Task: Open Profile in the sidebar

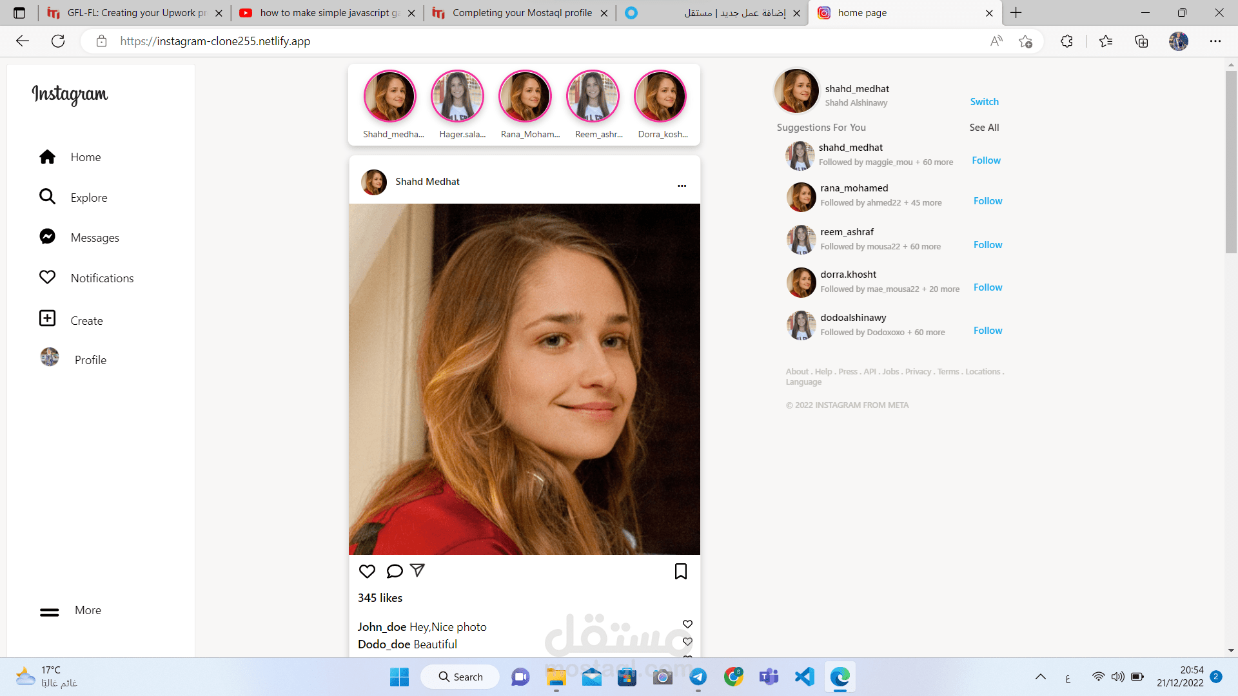Action: click(90, 360)
